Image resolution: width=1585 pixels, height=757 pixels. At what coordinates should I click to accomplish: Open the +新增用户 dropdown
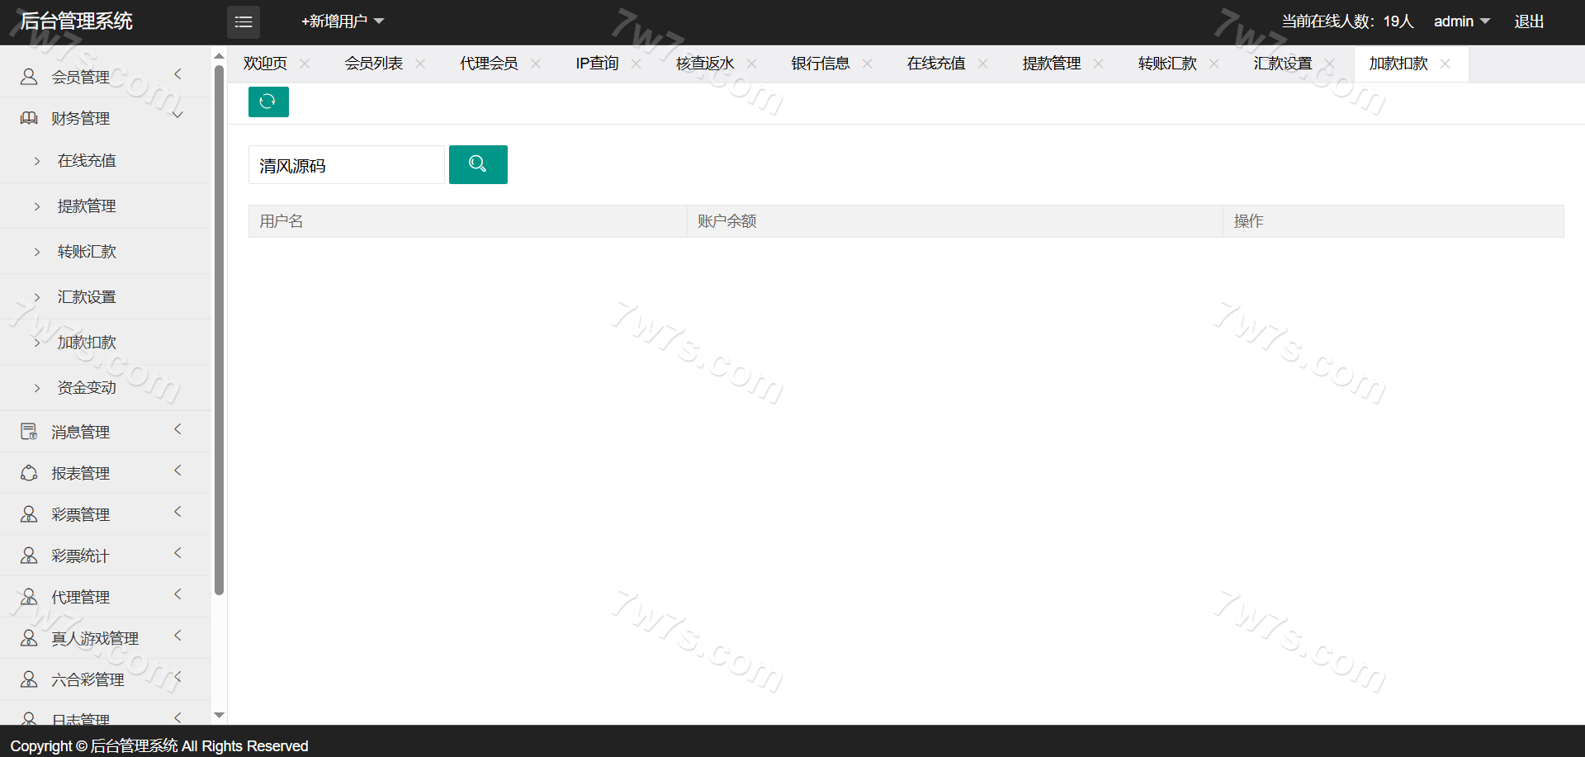tap(342, 21)
